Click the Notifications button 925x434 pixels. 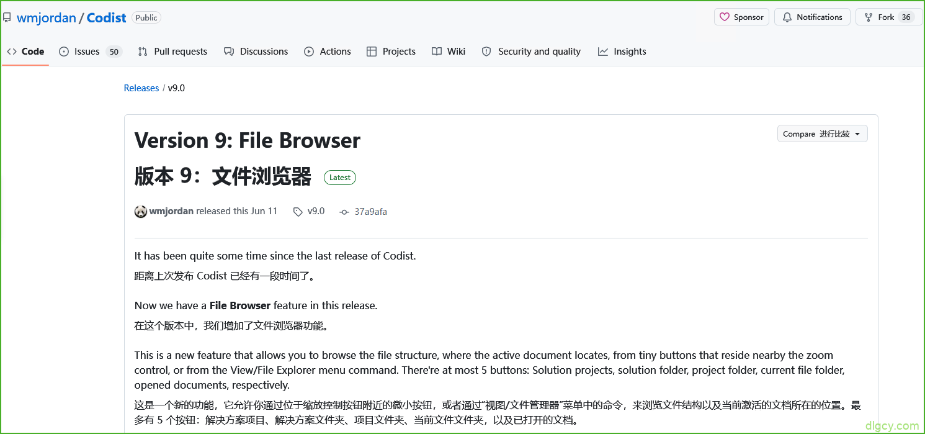click(811, 17)
